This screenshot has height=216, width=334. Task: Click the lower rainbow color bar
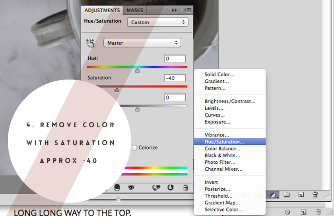pyautogui.click(x=154, y=174)
